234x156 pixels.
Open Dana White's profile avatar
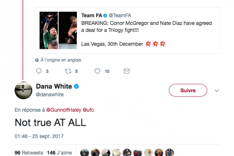(24, 90)
